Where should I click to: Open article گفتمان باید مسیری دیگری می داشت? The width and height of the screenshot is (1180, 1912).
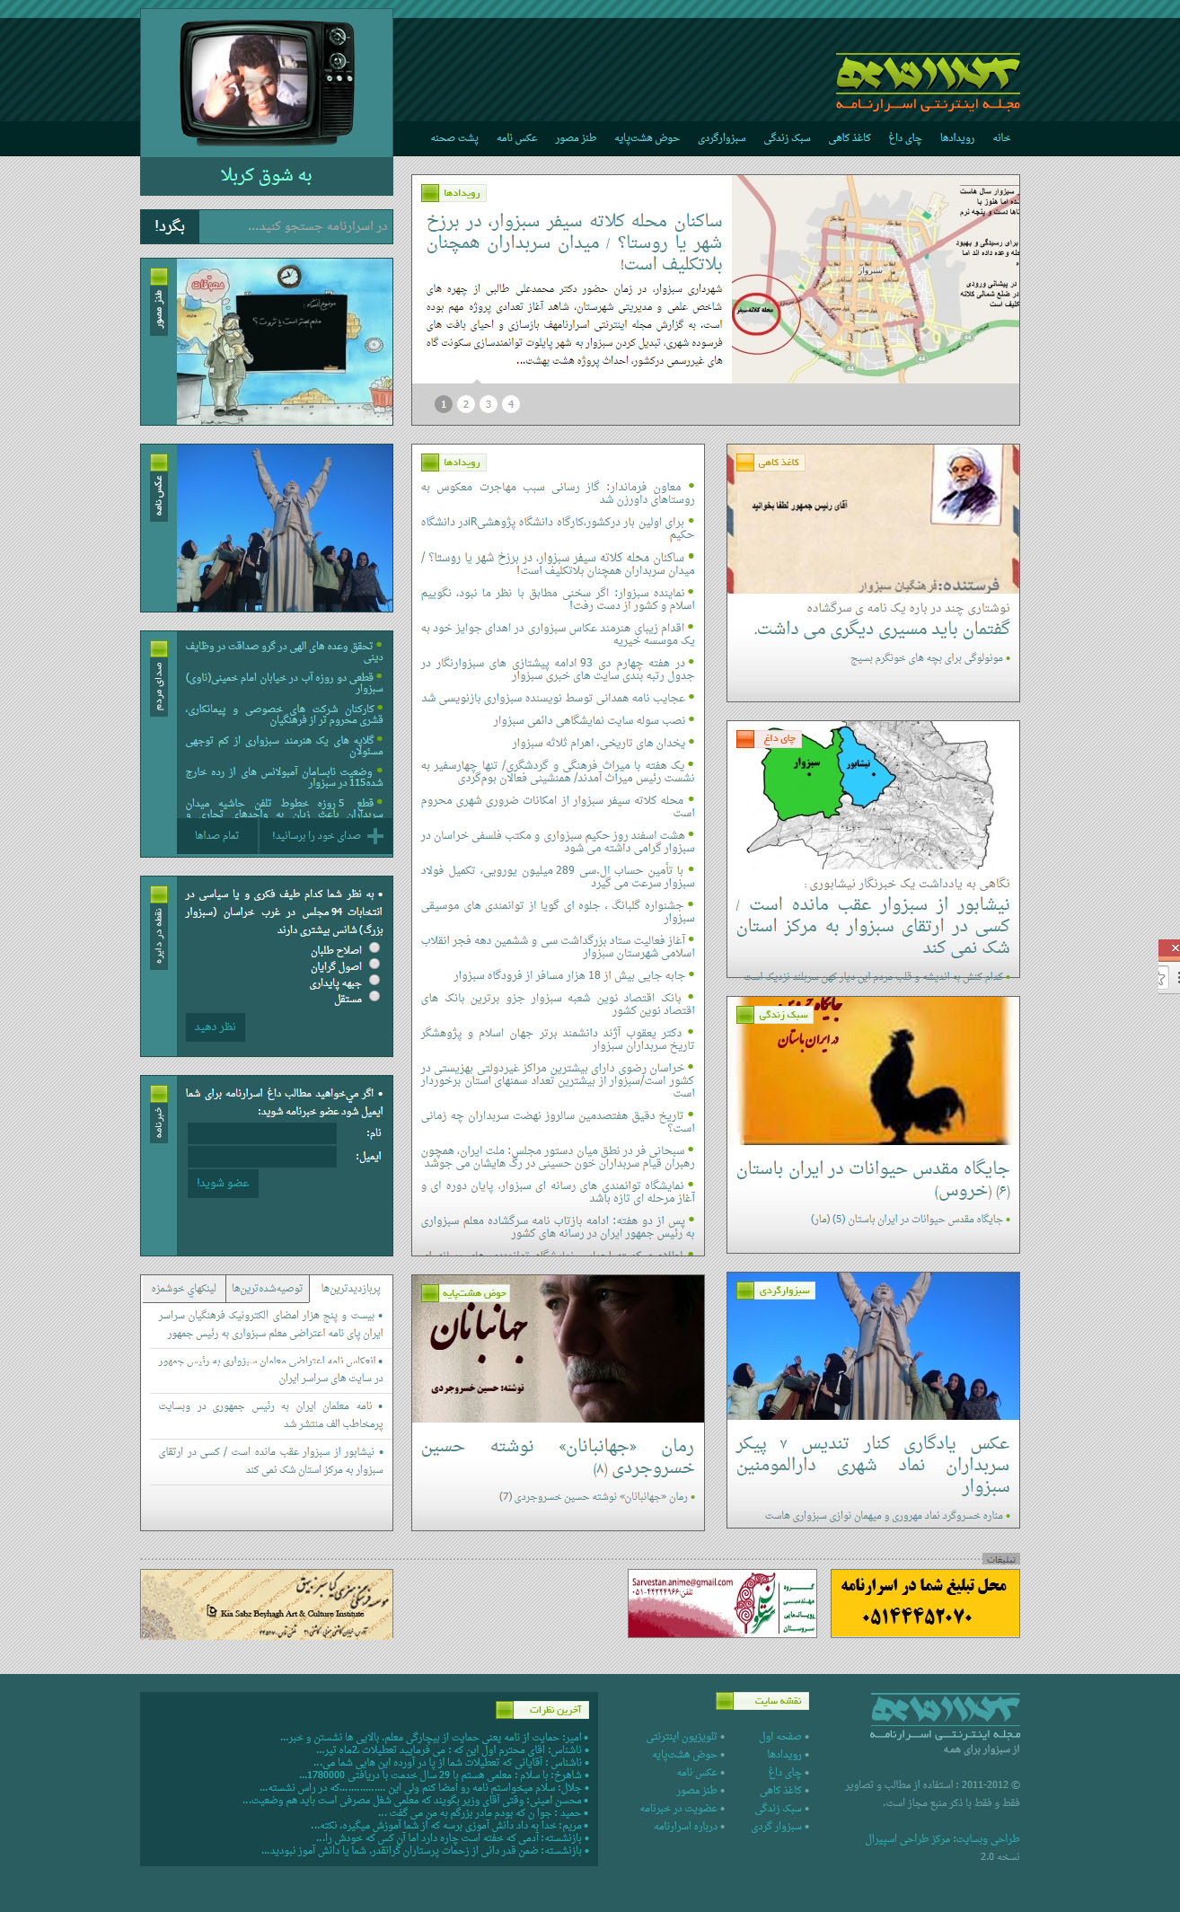881,629
